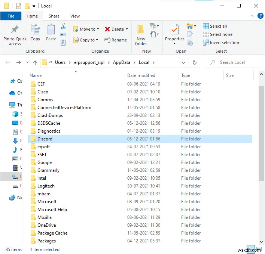Click the Forward navigation arrow
This screenshot has width=265, height=254.
19,62
